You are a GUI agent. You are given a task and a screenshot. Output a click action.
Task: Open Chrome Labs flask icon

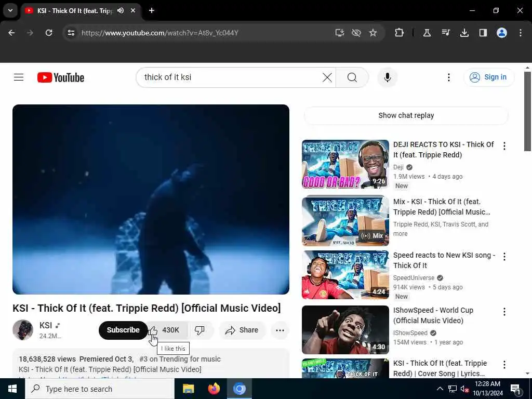(x=427, y=33)
